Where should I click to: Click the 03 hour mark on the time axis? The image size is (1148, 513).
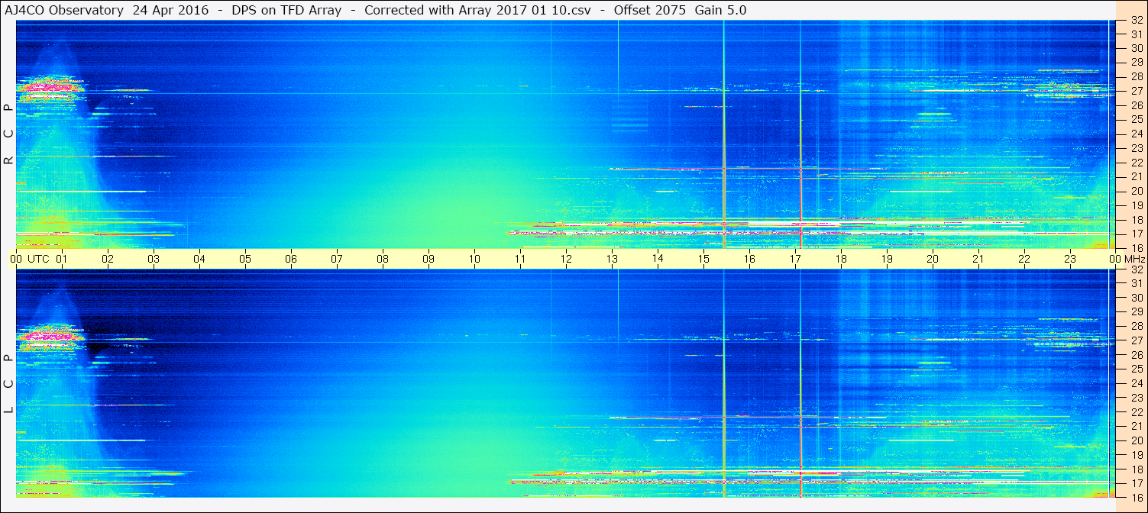(x=154, y=259)
